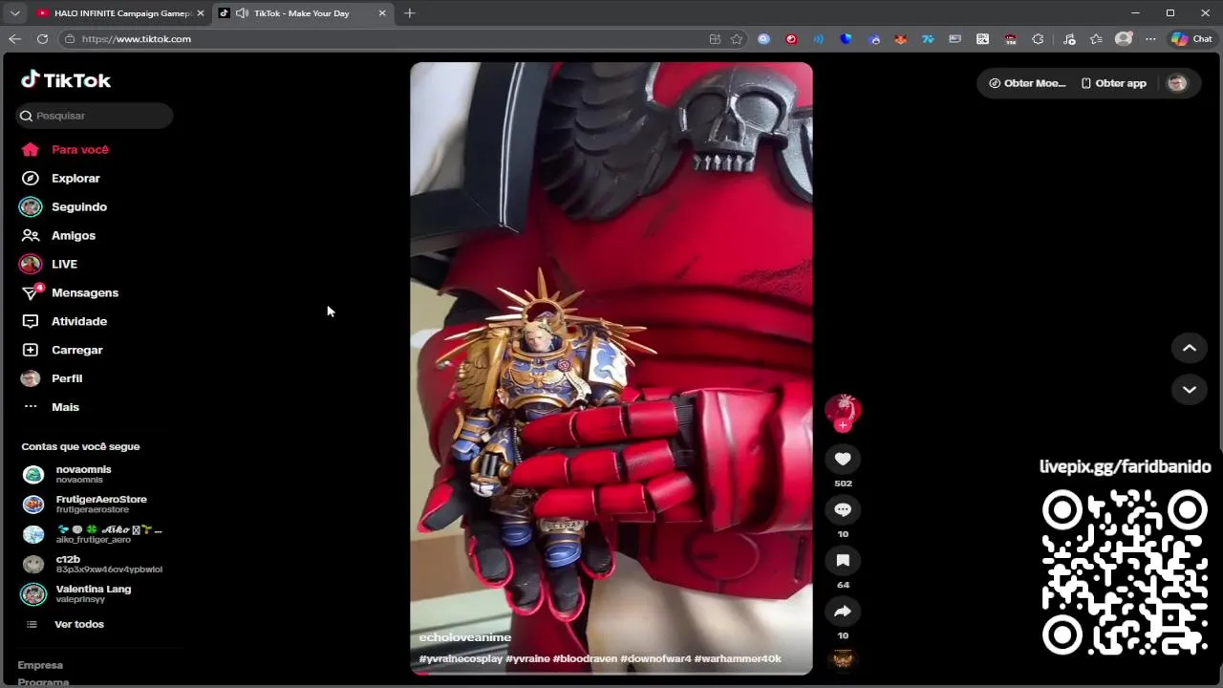Go to previous video with up arrow

(x=1190, y=349)
